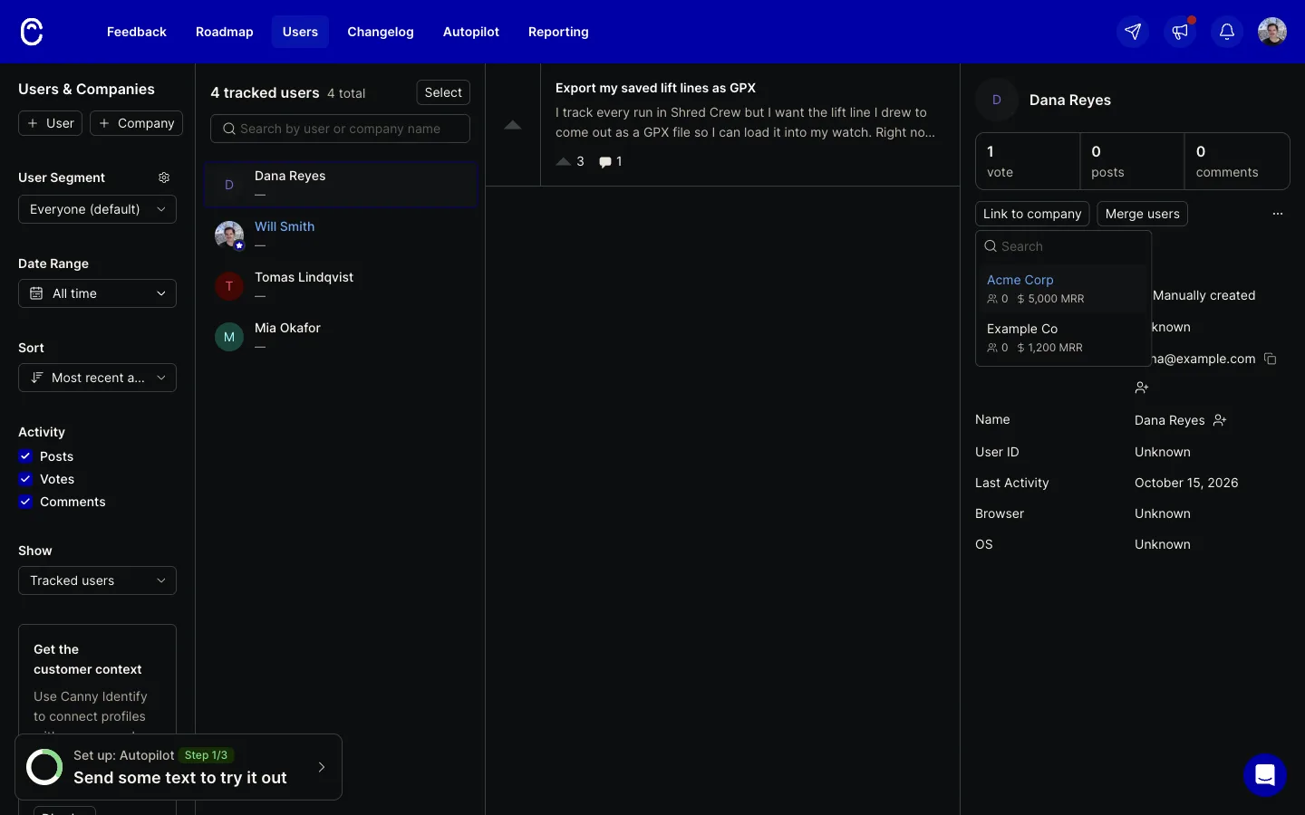Open the Intercom chat launcher
Viewport: 1305px width, 815px height.
tap(1265, 775)
